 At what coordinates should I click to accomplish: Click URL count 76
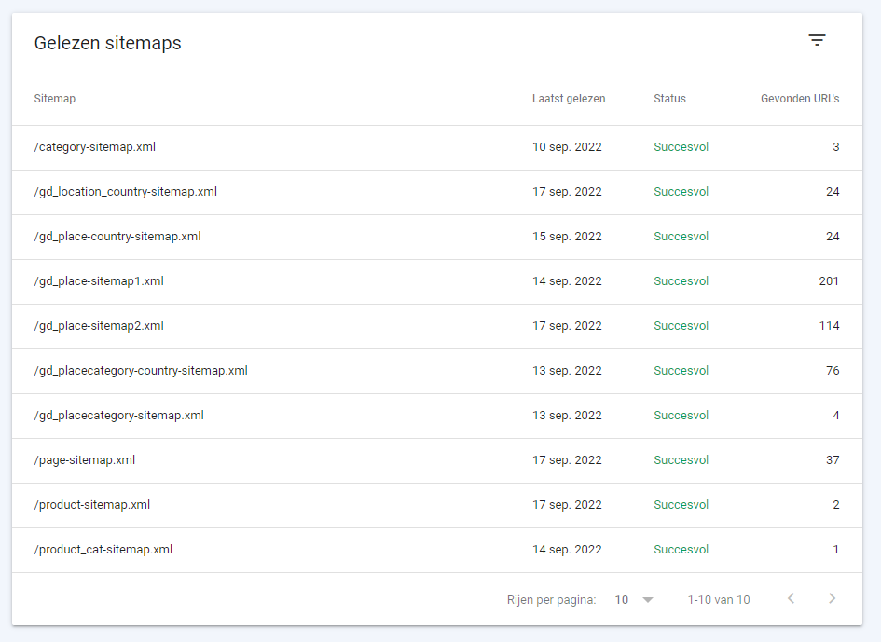(833, 371)
